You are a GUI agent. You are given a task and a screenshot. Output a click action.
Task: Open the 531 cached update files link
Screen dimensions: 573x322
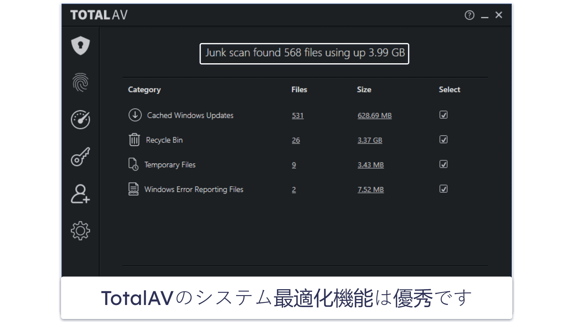[298, 115]
